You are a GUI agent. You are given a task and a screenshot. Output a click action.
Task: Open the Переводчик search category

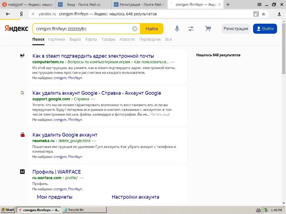150,39
